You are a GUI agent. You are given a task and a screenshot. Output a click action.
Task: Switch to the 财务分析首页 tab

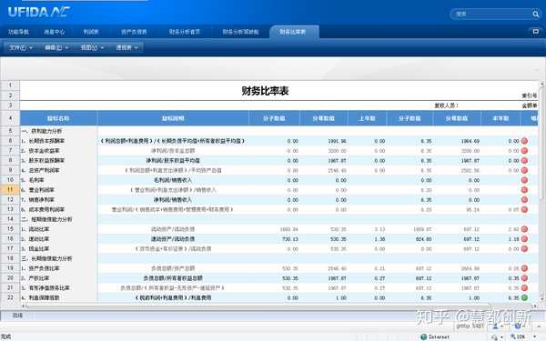point(184,32)
